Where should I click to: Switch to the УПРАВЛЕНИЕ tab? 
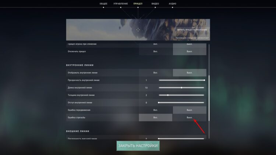121,4
